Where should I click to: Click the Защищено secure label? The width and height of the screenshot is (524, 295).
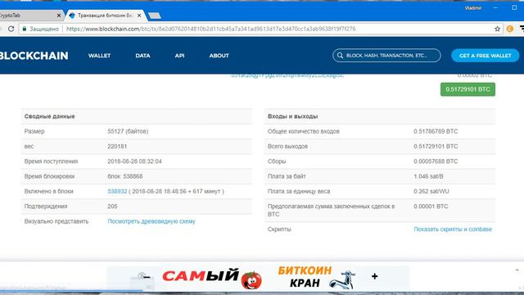pyautogui.click(x=44, y=29)
